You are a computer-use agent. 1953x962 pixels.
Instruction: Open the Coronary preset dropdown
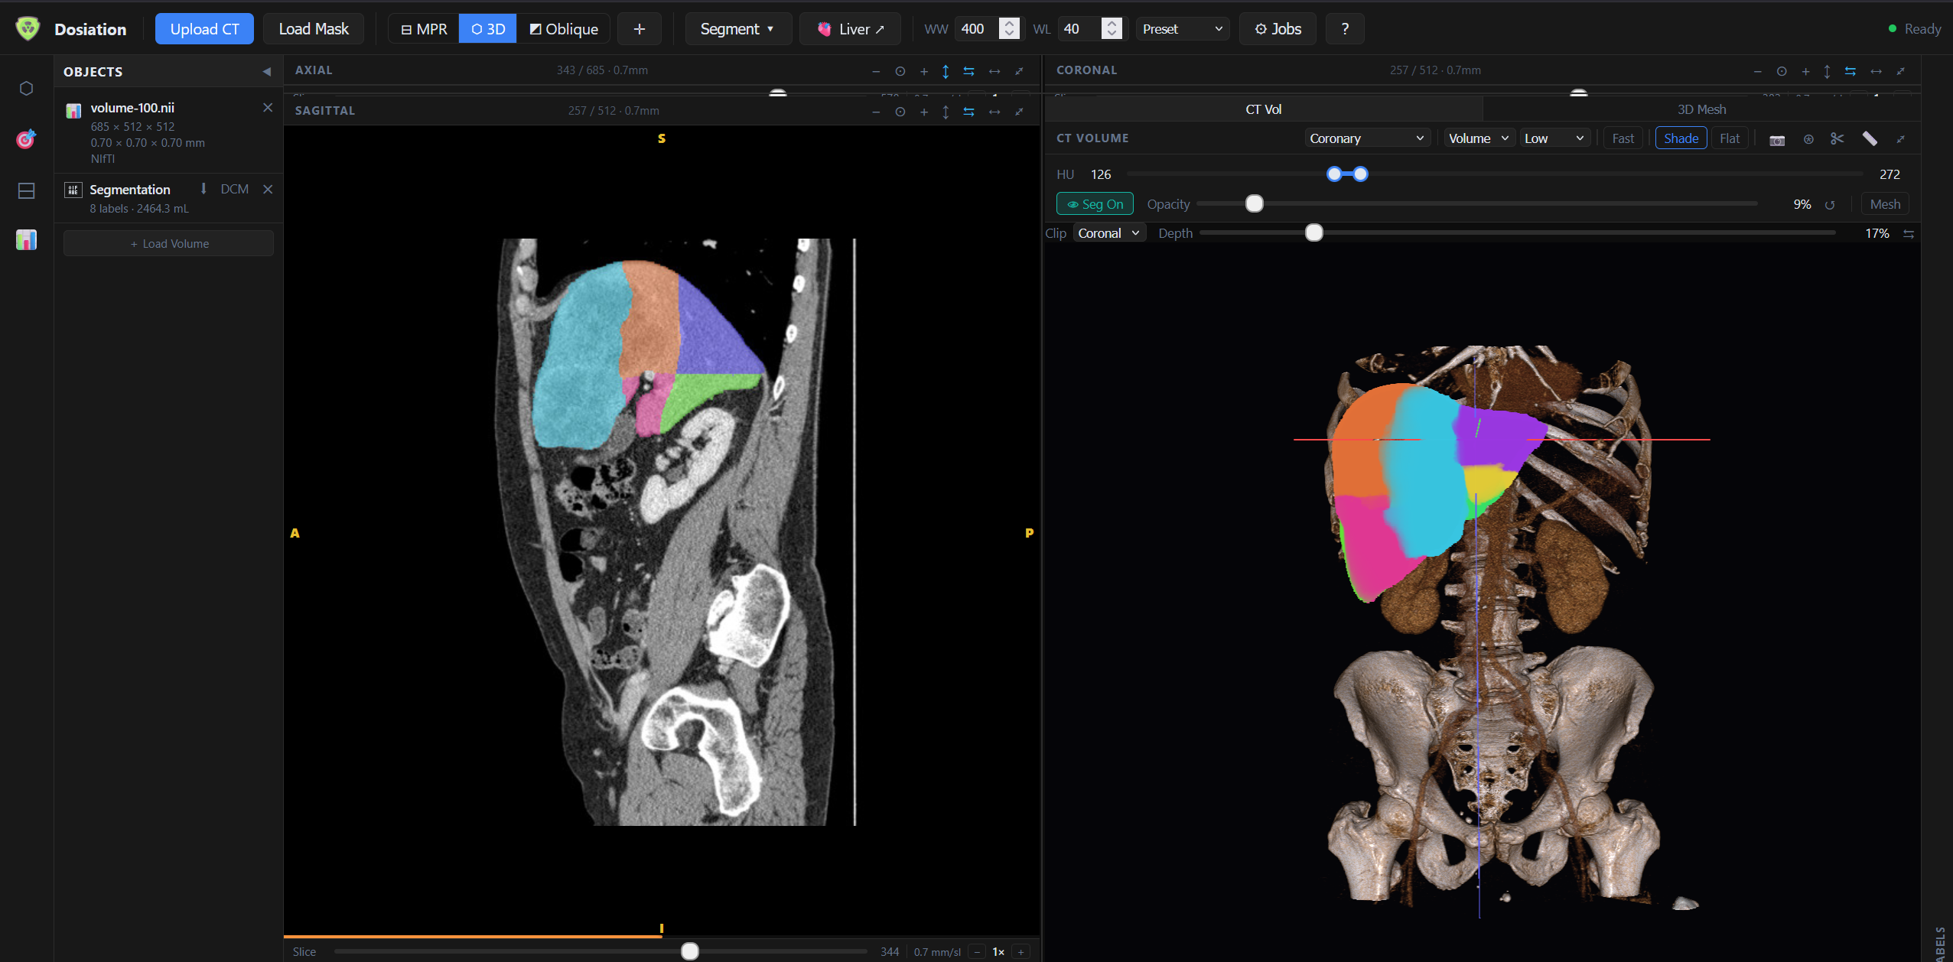1367,138
